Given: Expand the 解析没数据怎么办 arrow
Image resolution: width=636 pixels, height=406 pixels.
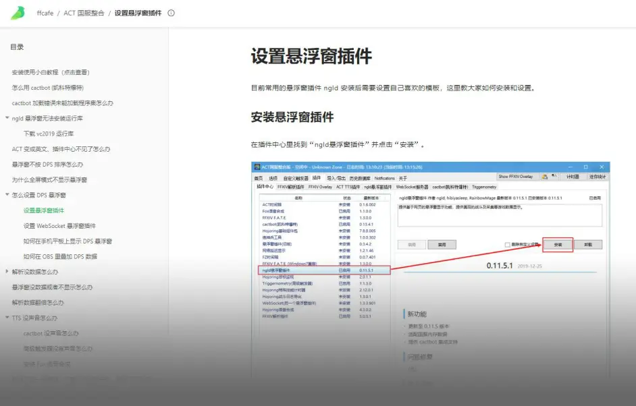Looking at the screenshot, I should 7,272.
